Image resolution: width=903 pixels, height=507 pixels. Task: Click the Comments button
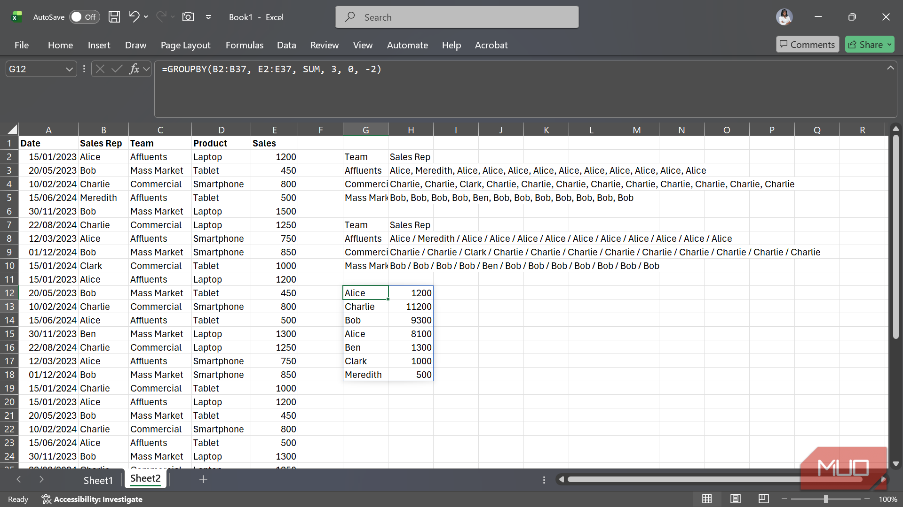[807, 45]
